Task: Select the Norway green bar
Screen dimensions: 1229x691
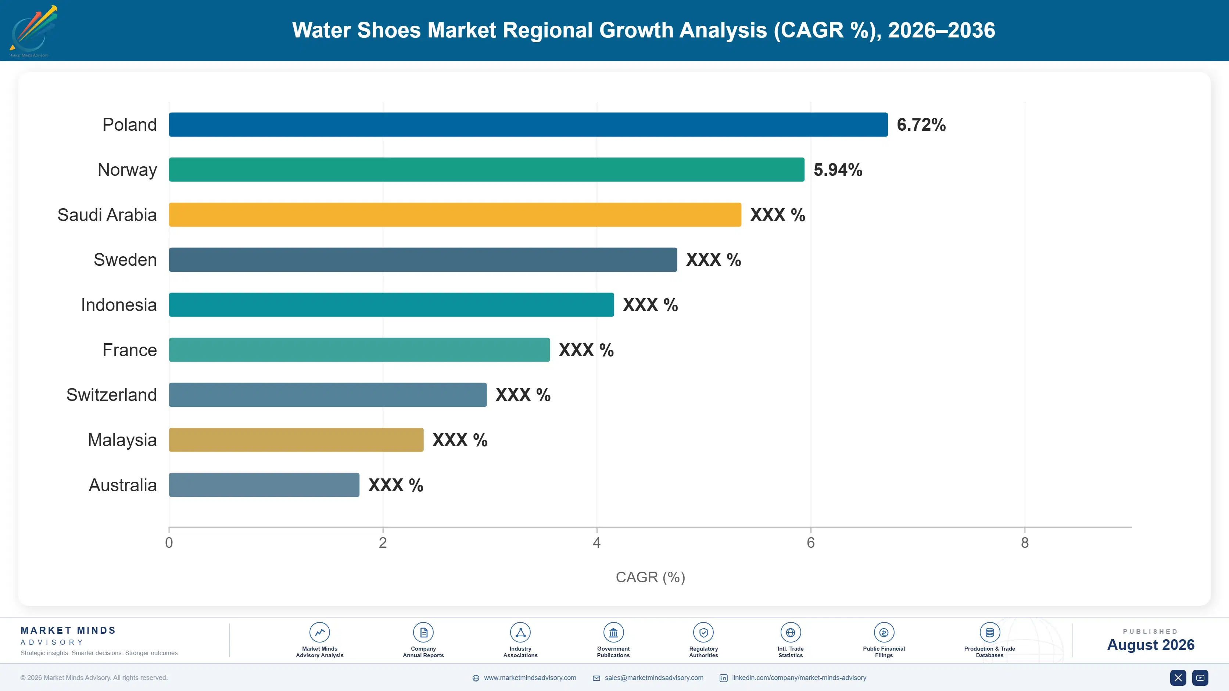Action: (x=487, y=170)
